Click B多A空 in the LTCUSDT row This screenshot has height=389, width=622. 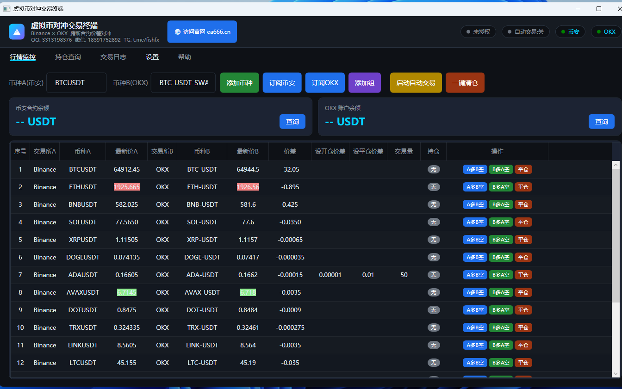coord(501,363)
